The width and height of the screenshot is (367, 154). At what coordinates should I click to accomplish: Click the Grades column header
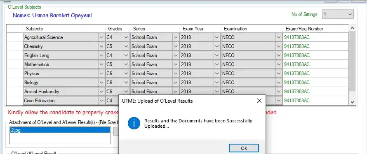(118, 29)
